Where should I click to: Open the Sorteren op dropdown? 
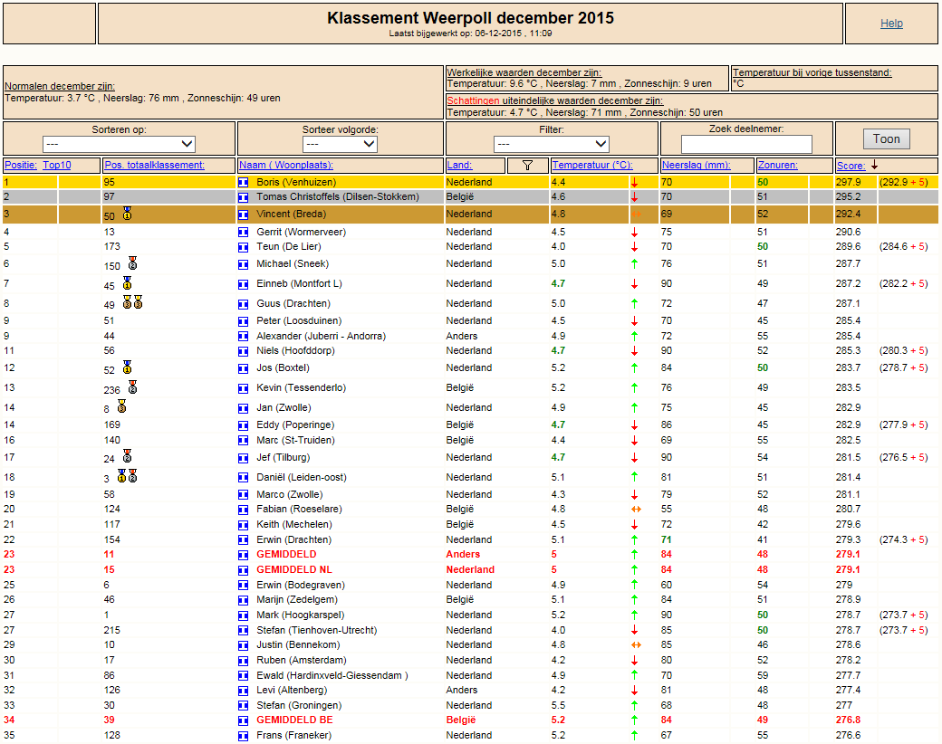tap(119, 144)
